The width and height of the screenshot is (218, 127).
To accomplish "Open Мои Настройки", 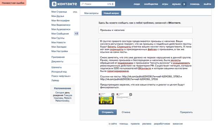I will [x=60, y=51].
